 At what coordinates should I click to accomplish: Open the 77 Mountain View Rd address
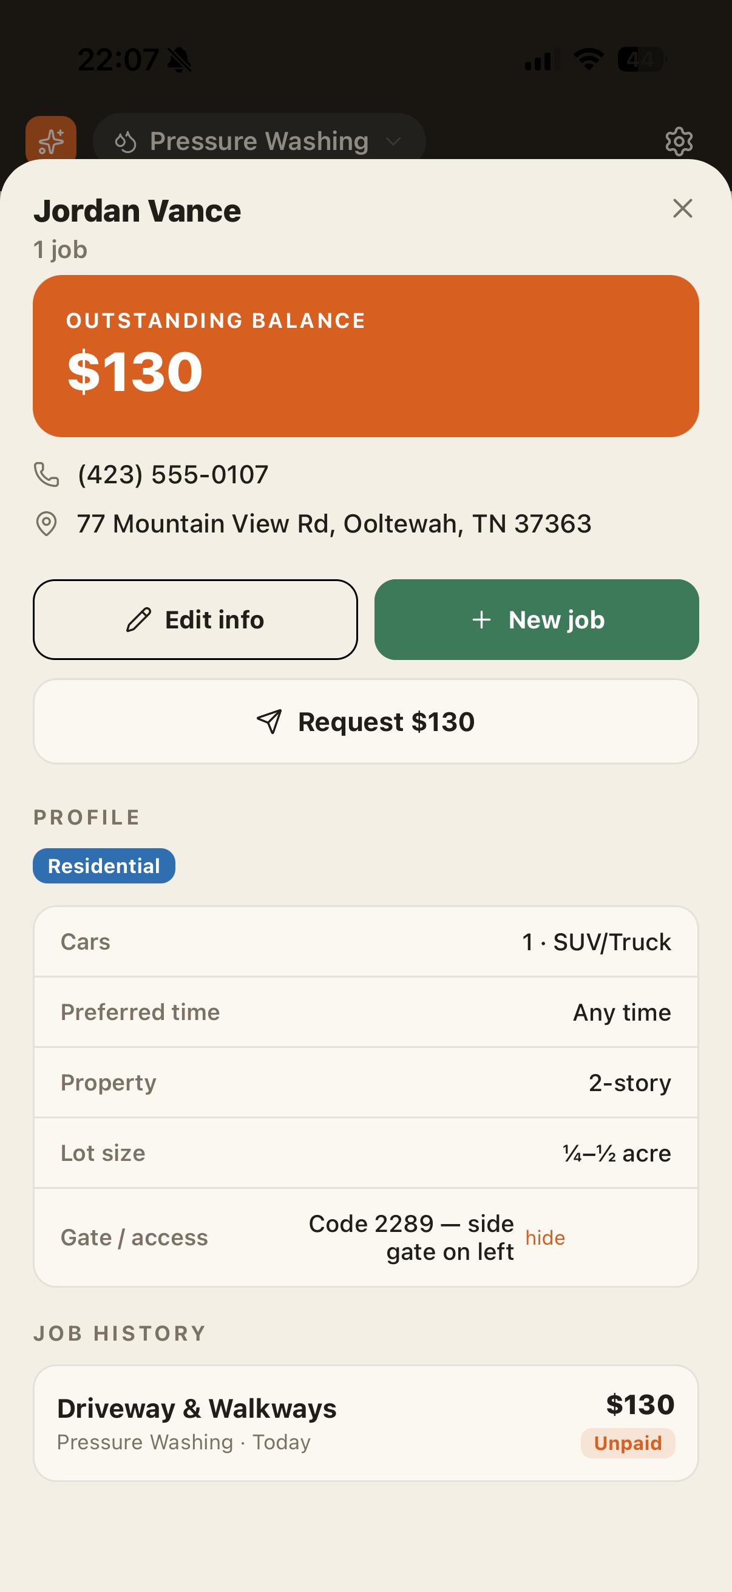pyautogui.click(x=334, y=524)
